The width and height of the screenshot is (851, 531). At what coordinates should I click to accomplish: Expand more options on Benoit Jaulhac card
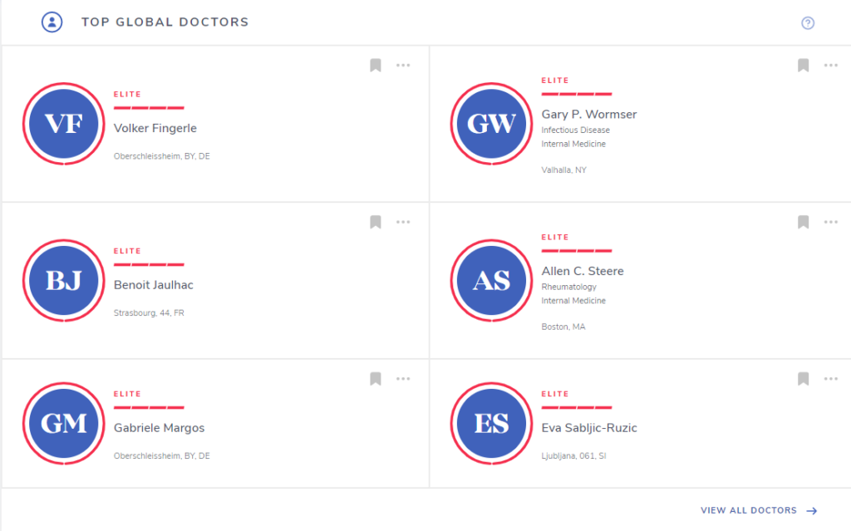click(403, 222)
